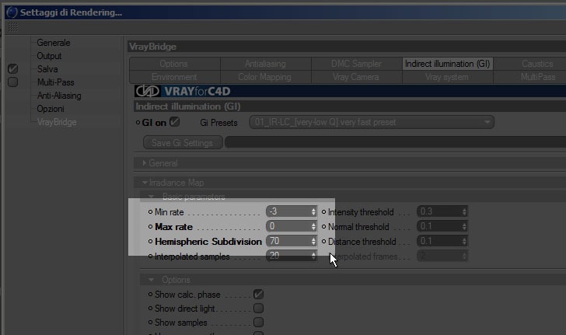
Task: Click the VRAYforC4D logo icon
Action: [147, 92]
